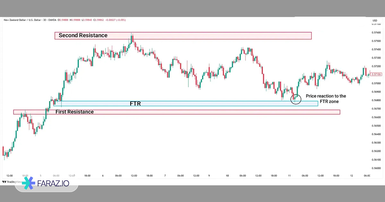Click the circle marker at FTR reaction

click(x=296, y=99)
